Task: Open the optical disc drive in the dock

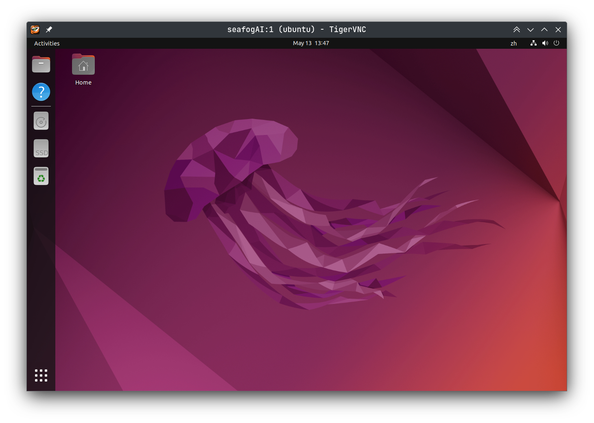Action: tap(41, 121)
